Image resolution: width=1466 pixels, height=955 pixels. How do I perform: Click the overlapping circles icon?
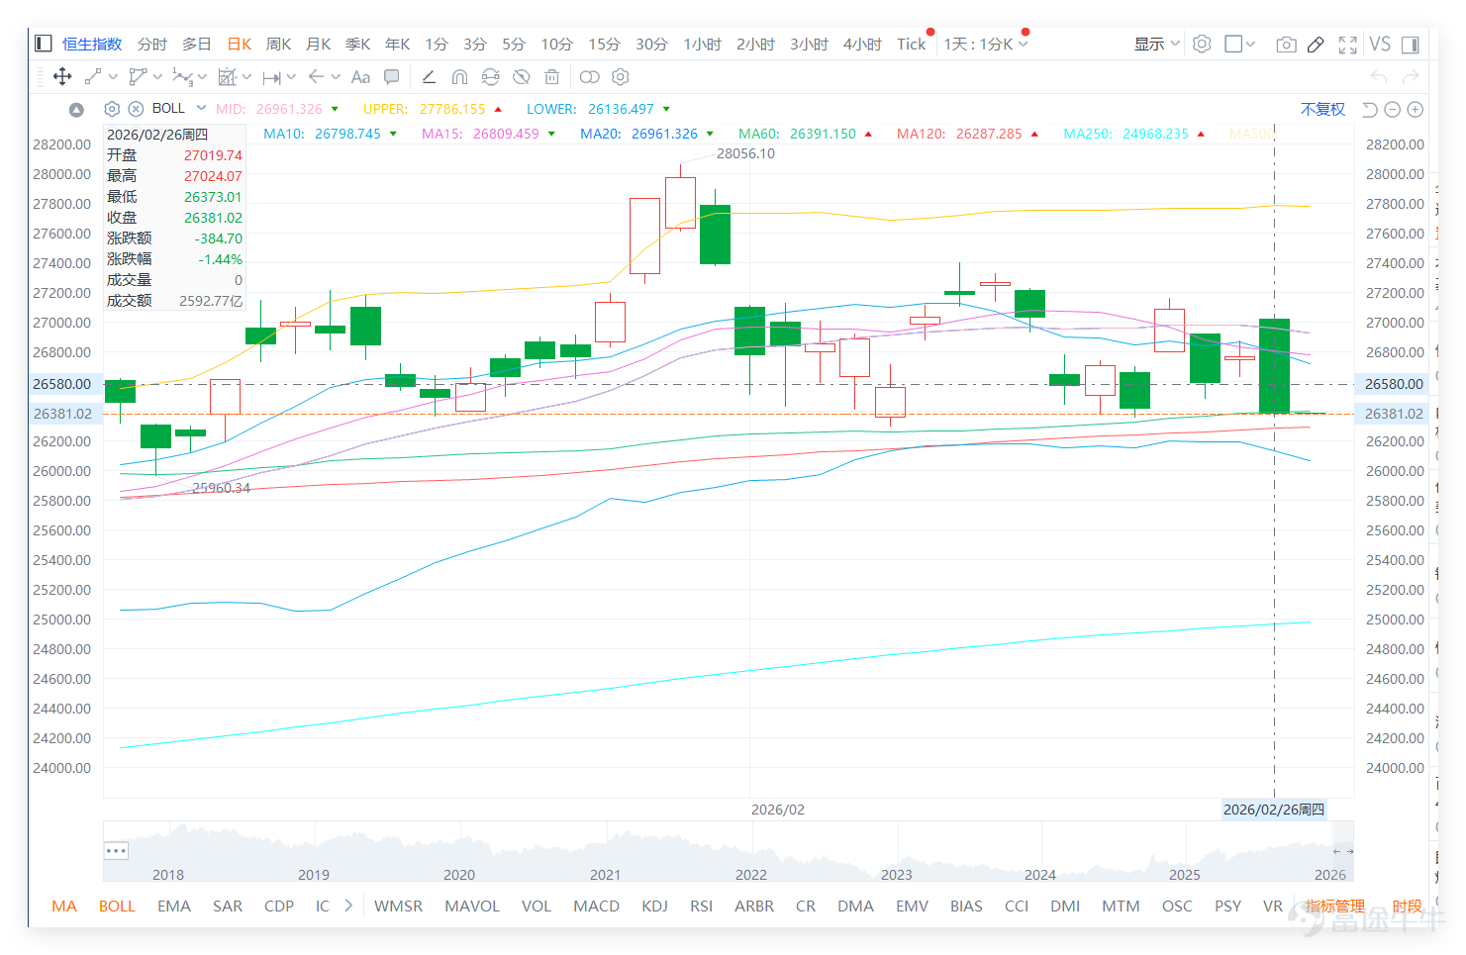(x=589, y=76)
